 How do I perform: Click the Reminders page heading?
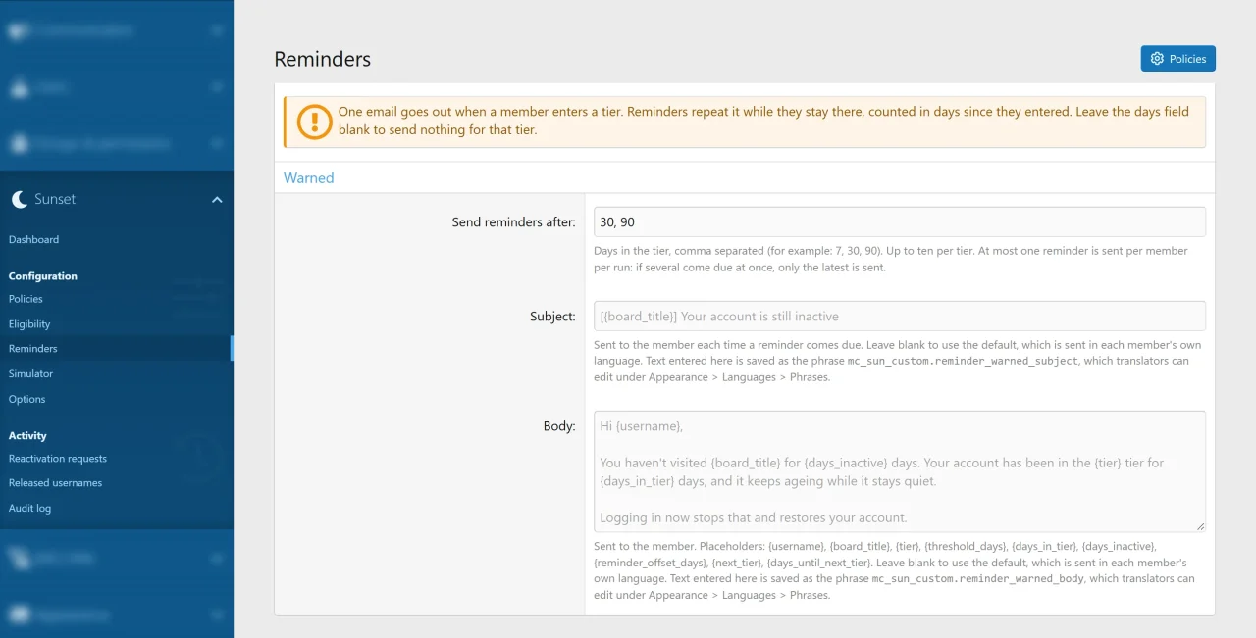point(323,59)
